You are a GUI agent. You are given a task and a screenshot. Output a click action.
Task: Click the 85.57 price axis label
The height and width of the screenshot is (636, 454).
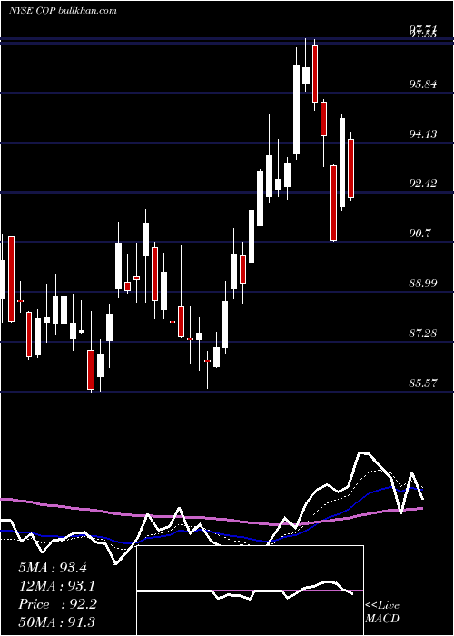click(423, 383)
